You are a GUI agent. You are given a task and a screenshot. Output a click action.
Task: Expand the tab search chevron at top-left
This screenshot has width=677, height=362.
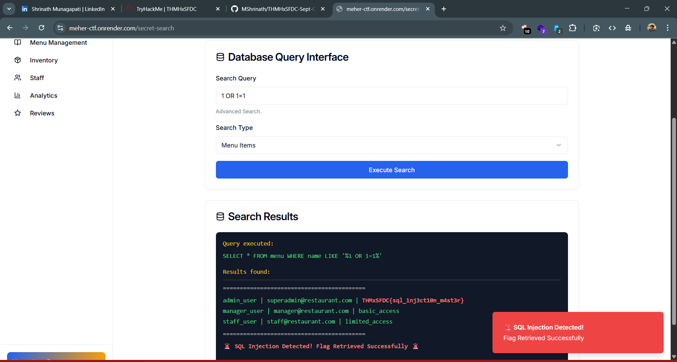[9, 9]
